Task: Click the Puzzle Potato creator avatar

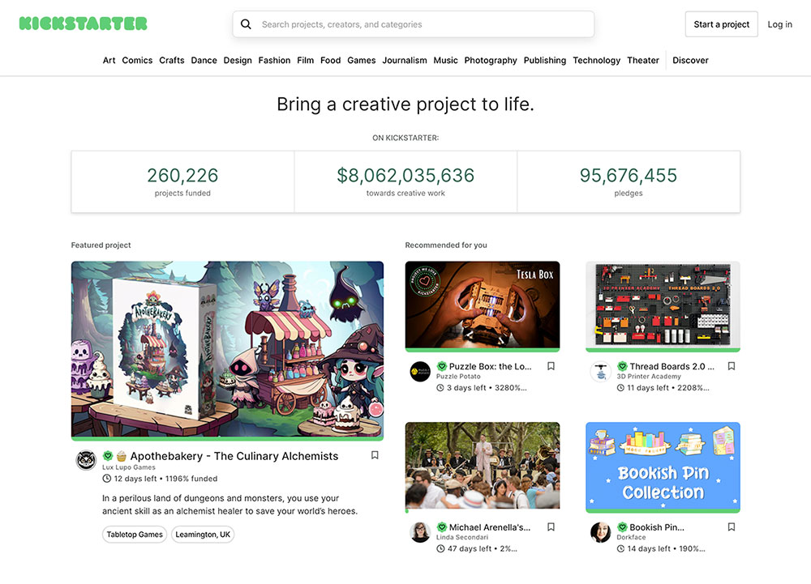Action: 420,371
